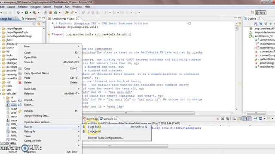Switch to the Hierarchy tab
Viewport: 275px width, 154px height.
29,18
